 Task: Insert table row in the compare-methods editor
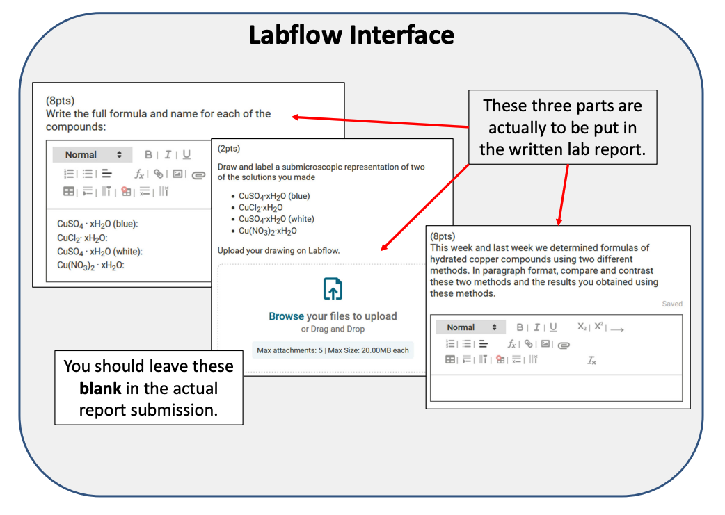(467, 359)
